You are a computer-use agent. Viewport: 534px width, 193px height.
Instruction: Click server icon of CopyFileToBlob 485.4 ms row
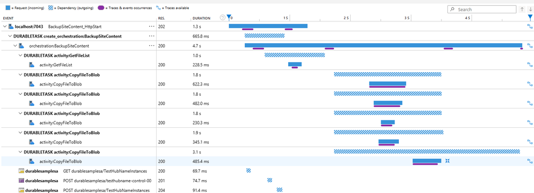(x=32, y=161)
